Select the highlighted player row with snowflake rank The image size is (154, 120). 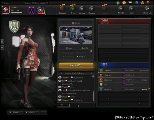[123, 75]
